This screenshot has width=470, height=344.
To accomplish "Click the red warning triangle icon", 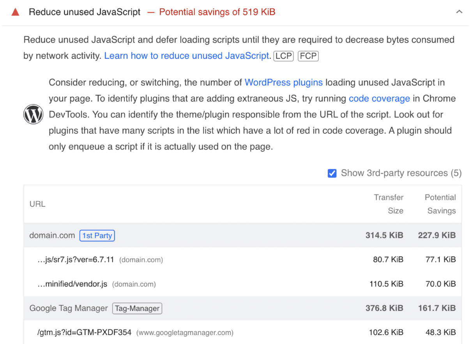I will point(15,12).
